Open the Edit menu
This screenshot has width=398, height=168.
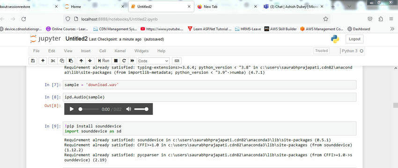[x=52, y=51]
